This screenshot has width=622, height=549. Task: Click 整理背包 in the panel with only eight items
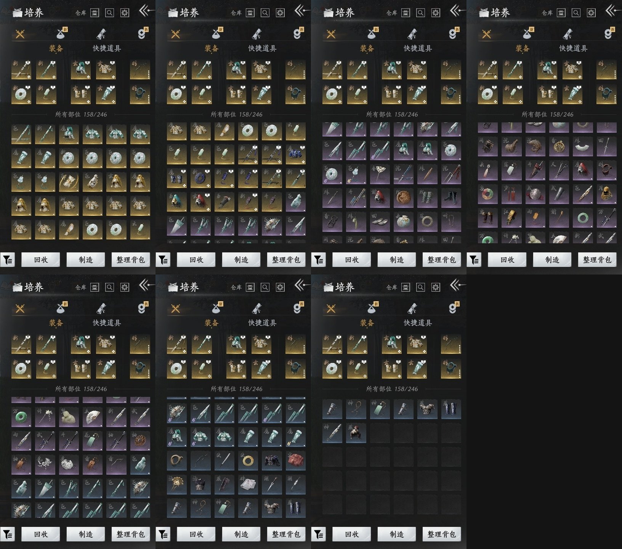441,534
